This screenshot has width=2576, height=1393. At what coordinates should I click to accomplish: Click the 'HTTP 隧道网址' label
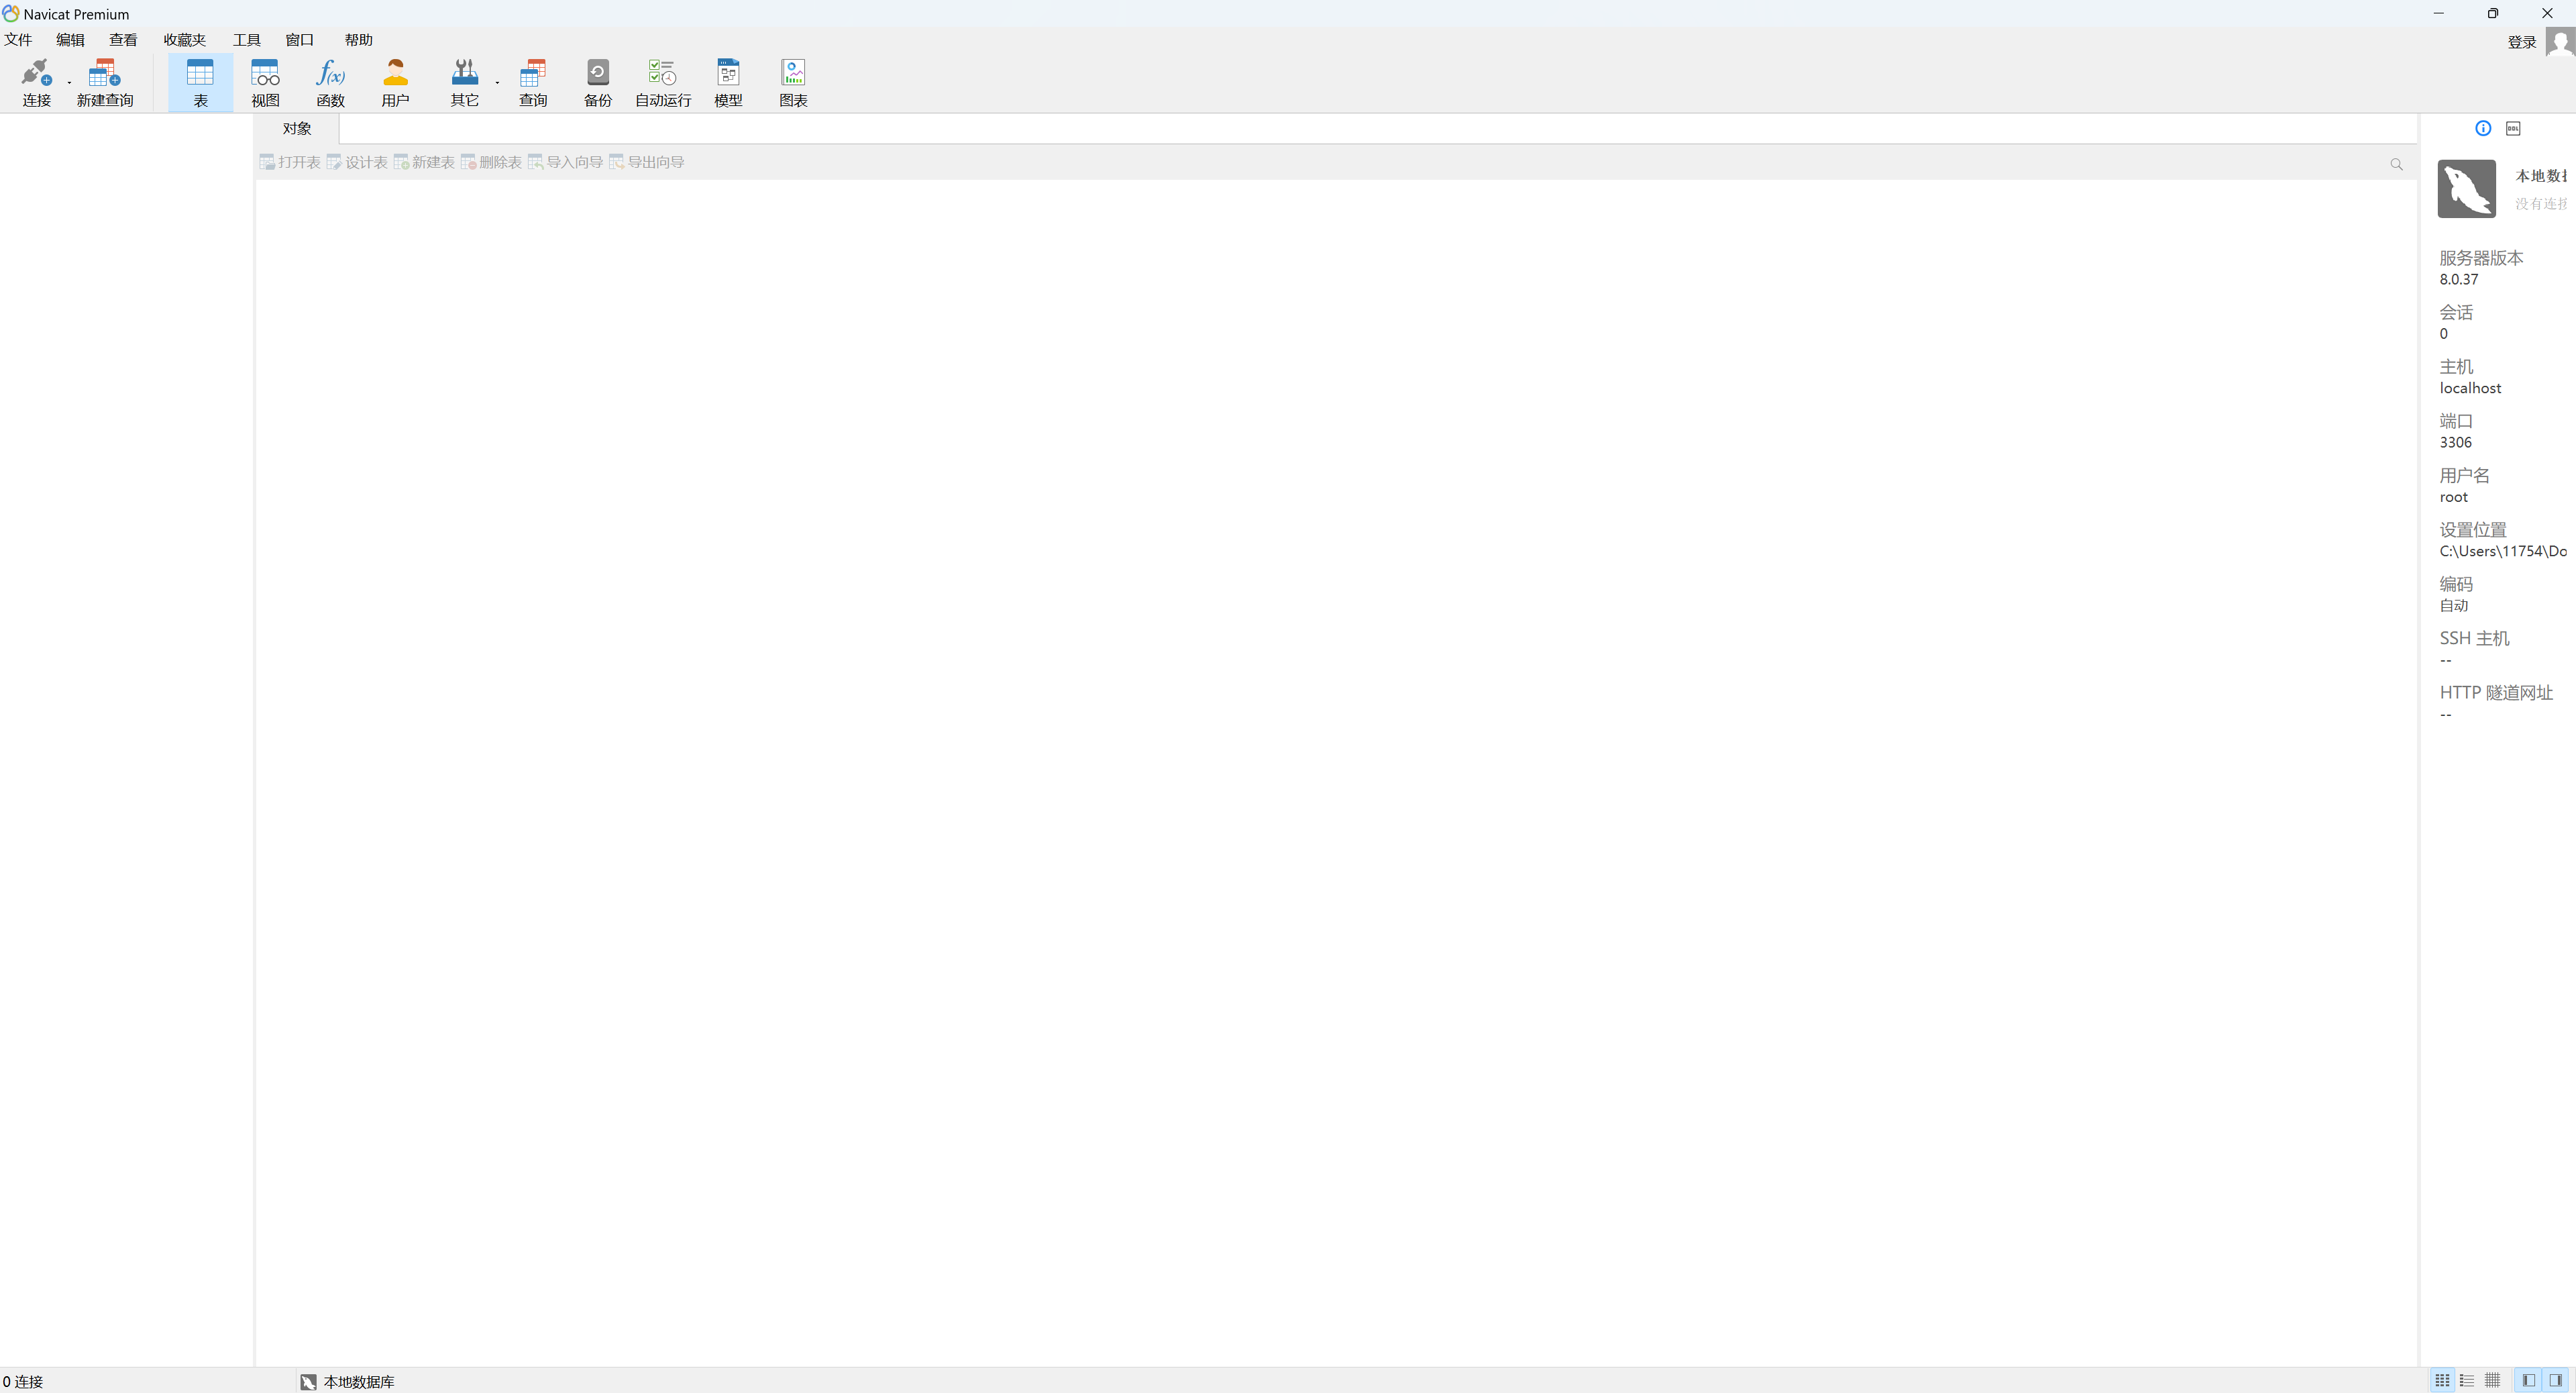point(2496,692)
